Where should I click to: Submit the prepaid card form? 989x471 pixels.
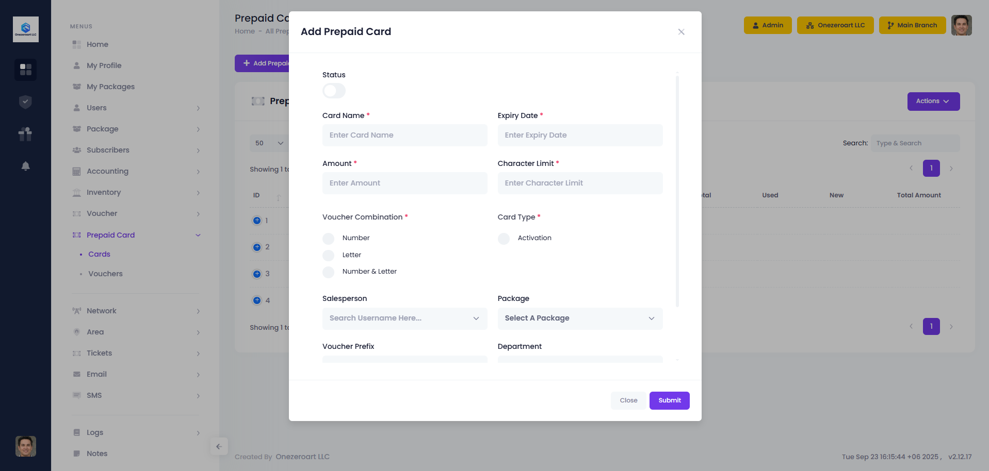(669, 400)
